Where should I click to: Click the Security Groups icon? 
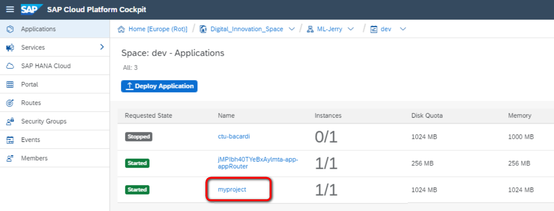pos(10,121)
